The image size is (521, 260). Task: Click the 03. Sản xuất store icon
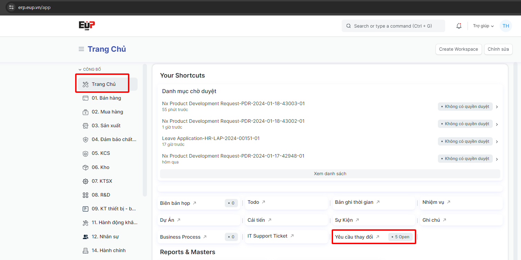coord(86,126)
